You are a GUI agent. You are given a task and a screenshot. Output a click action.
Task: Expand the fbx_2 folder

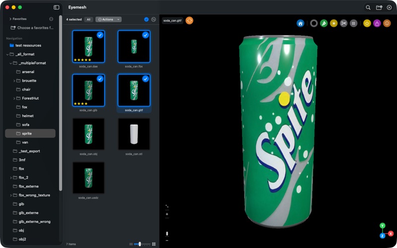(x=11, y=178)
